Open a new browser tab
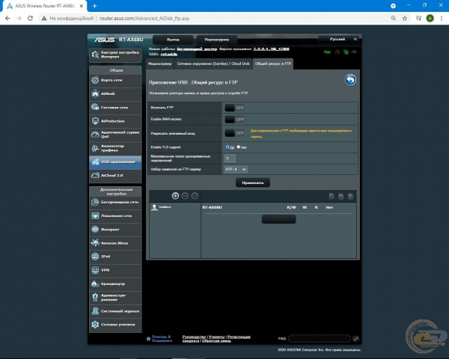The width and height of the screenshot is (449, 359). (94, 6)
